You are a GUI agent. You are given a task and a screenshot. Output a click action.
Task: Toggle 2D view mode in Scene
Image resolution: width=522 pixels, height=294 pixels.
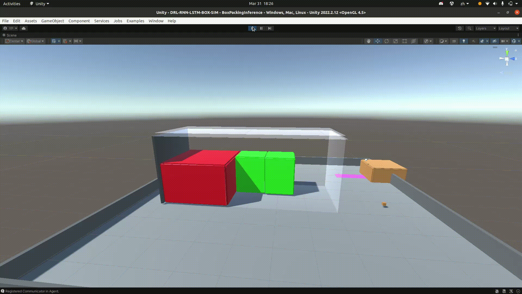(x=453, y=41)
